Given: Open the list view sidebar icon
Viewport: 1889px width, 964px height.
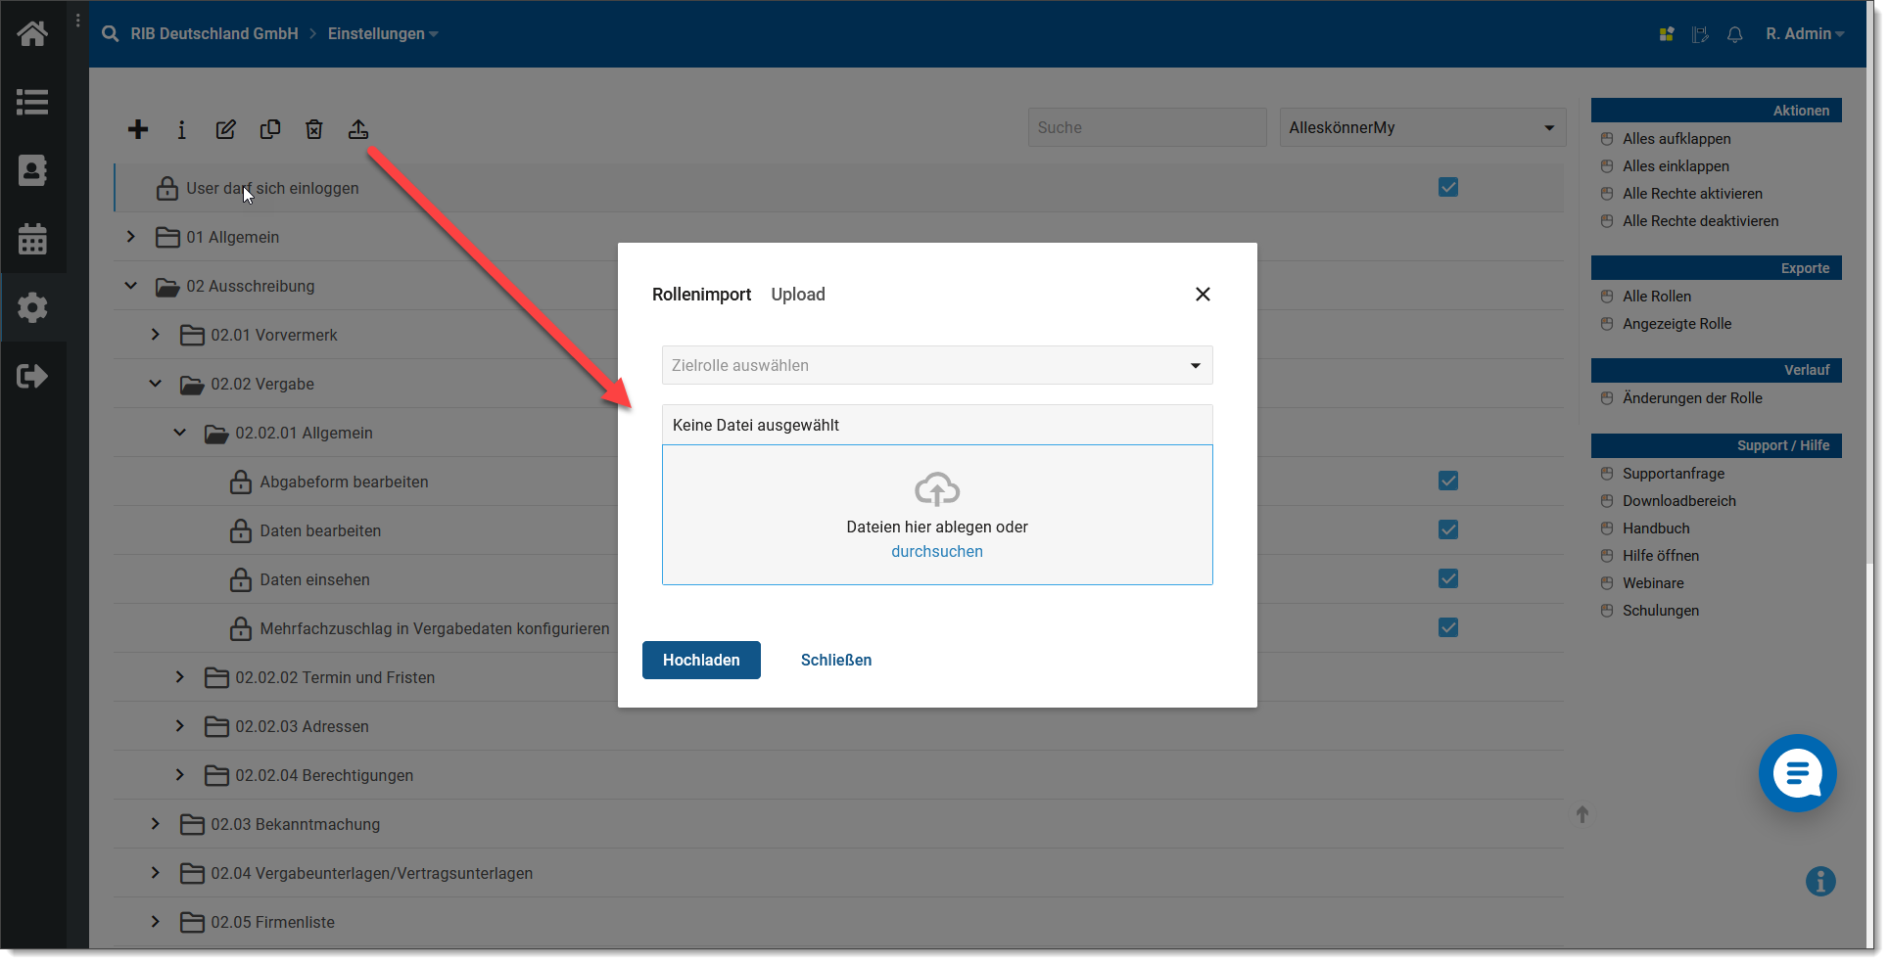Looking at the screenshot, I should pos(32,102).
